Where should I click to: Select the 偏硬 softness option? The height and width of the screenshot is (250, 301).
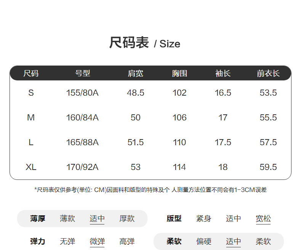(x=204, y=242)
